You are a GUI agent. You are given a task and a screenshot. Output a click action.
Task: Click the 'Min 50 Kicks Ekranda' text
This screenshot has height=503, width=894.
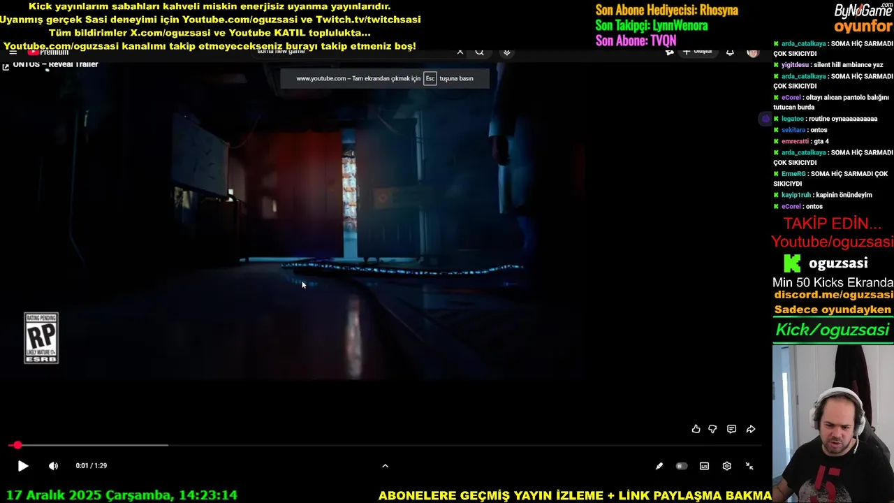click(833, 282)
